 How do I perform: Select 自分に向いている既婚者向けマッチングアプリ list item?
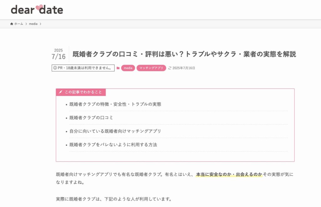point(115,131)
